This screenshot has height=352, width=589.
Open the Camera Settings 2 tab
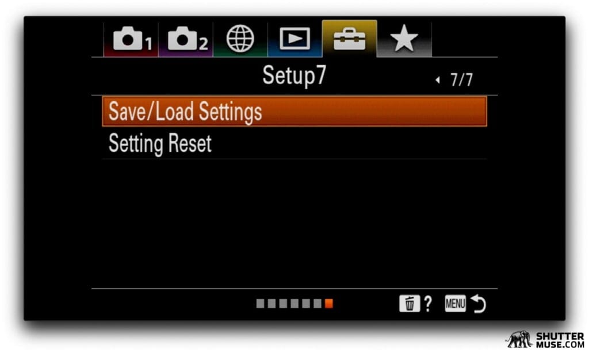186,39
